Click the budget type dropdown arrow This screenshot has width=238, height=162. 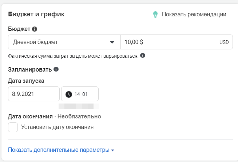(112, 42)
